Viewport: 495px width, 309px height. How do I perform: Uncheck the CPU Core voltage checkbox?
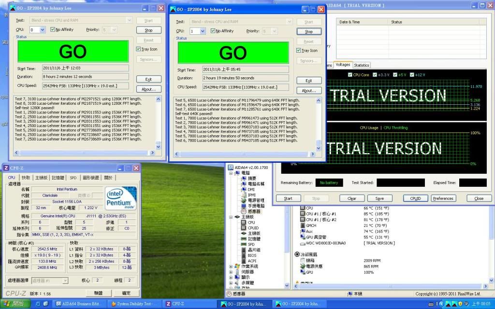pos(350,75)
